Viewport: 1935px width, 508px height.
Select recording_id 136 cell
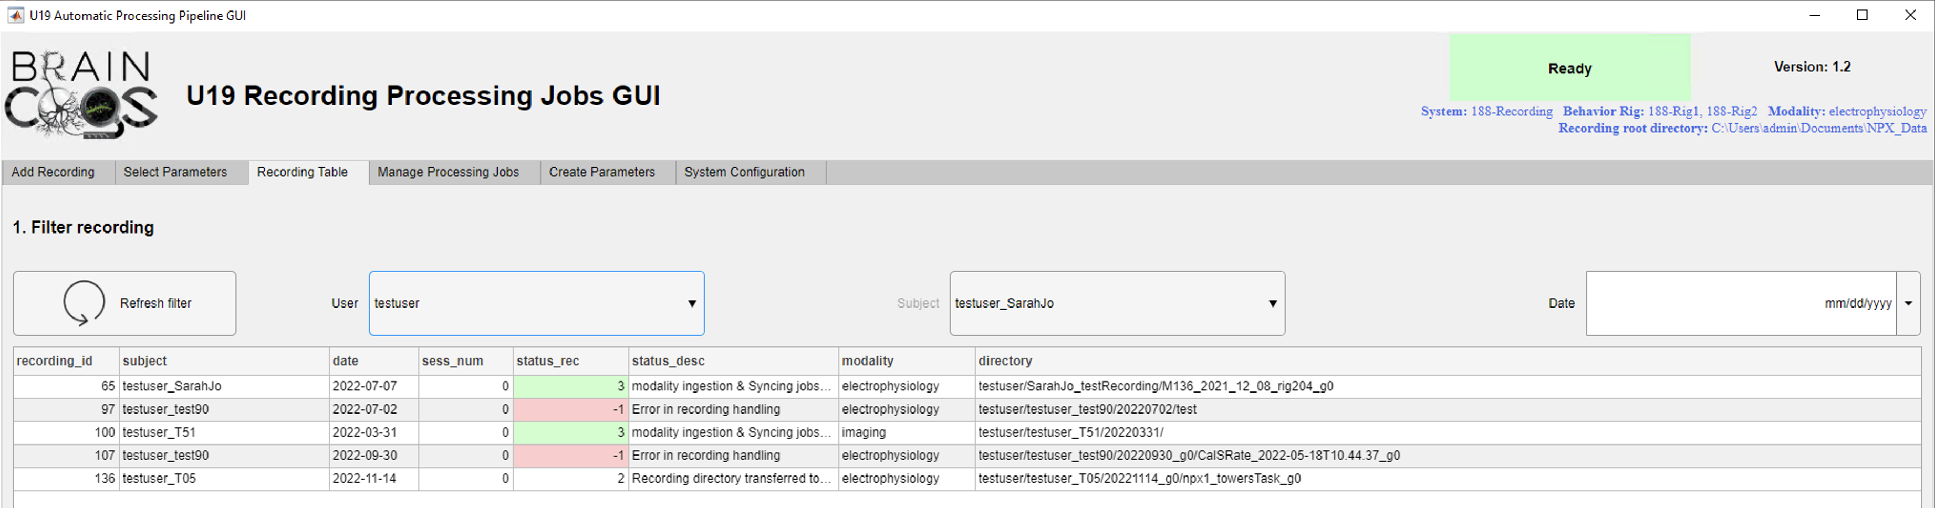[66, 479]
